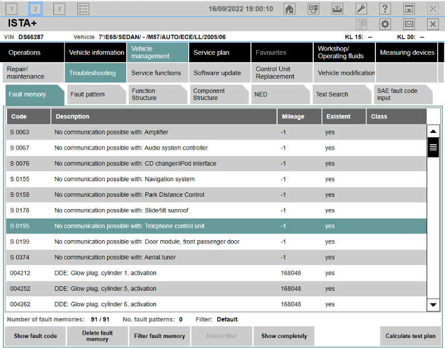This screenshot has width=445, height=348.
Task: Go to the home screen icon
Action: [x=289, y=9]
